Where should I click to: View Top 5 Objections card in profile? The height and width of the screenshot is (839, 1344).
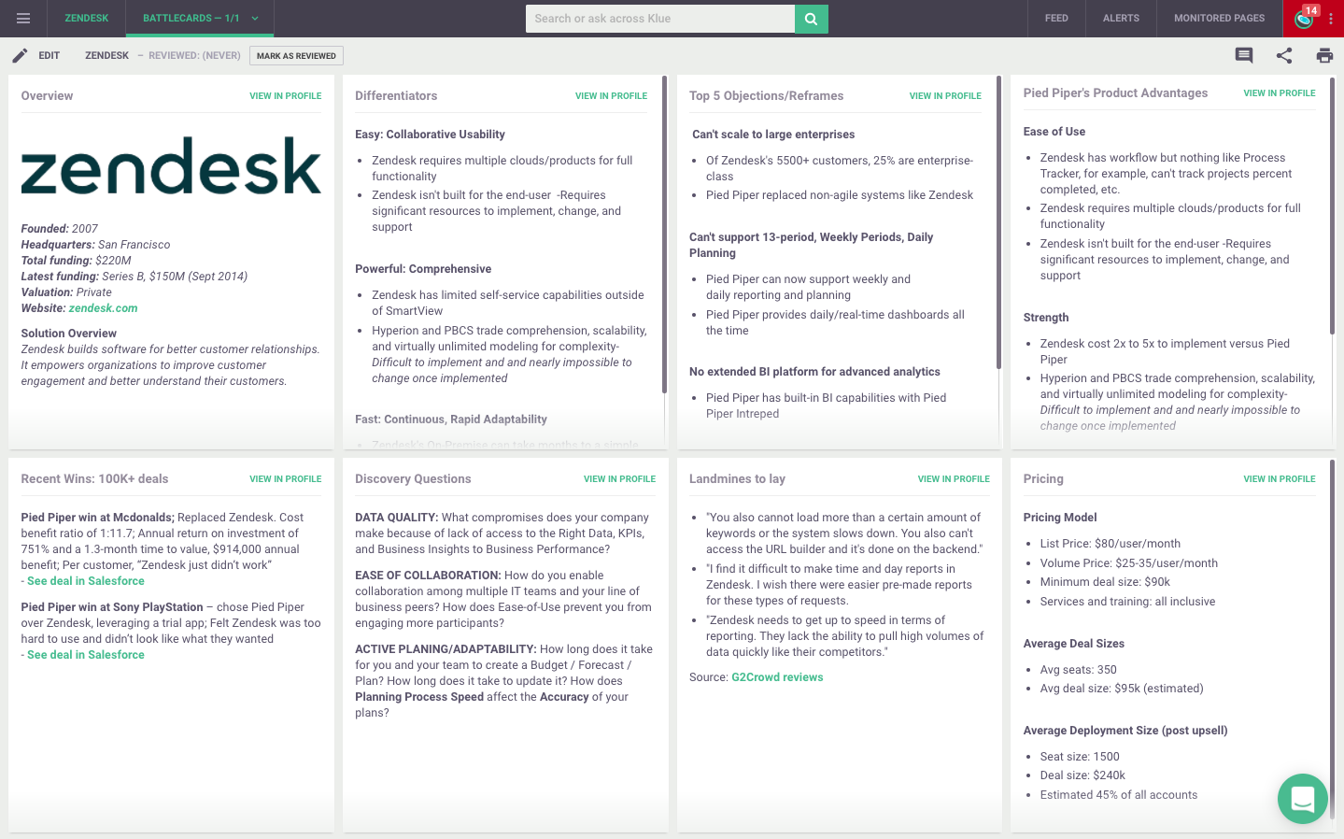tap(945, 96)
